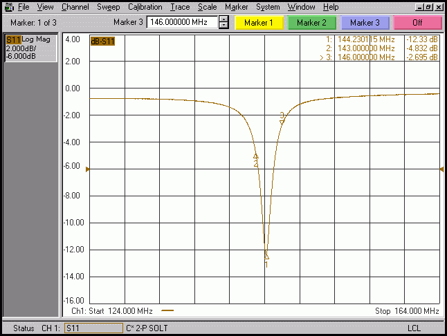Click the Start 124.000 MHz label
Image resolution: width=447 pixels, height=336 pixels.
[120, 311]
